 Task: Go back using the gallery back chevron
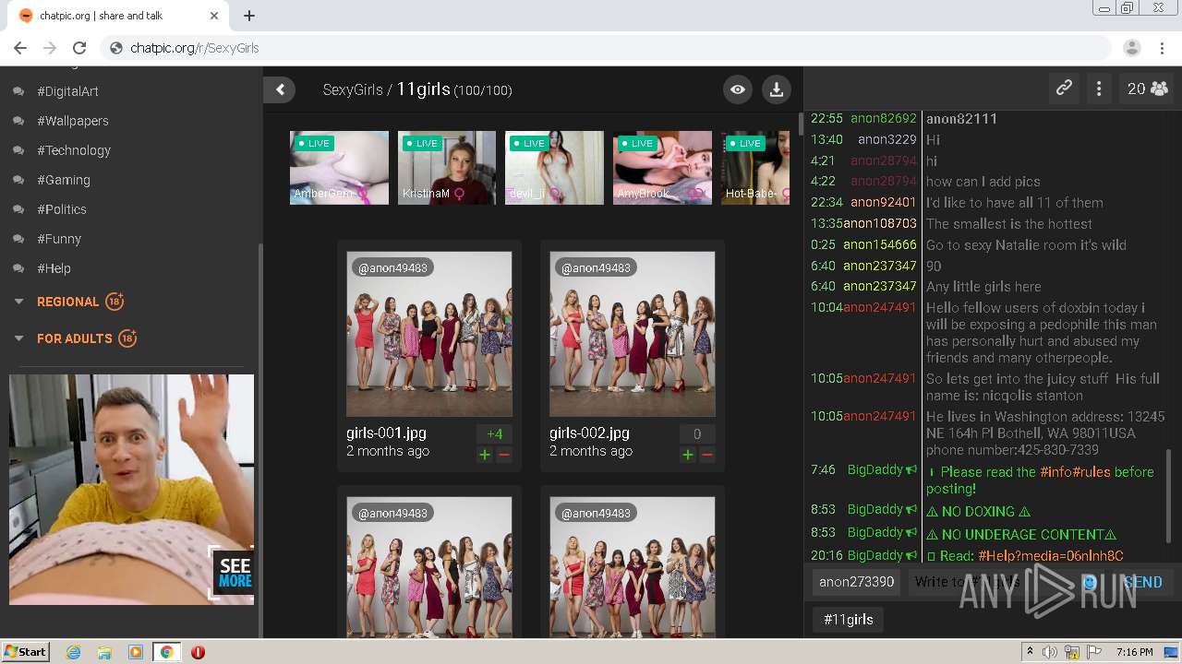(x=279, y=89)
